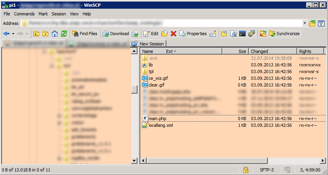Go to the home directory icon
The height and width of the screenshot is (175, 328).
55,34
